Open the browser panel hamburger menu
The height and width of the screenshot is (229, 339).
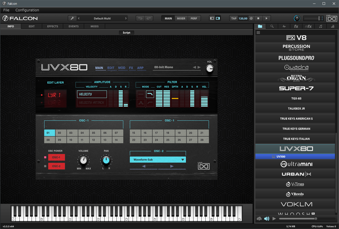258,33
